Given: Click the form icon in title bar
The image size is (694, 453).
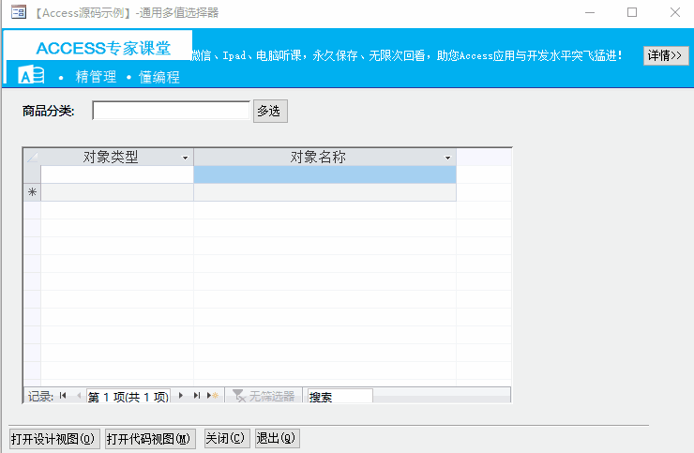Looking at the screenshot, I should click(x=19, y=12).
